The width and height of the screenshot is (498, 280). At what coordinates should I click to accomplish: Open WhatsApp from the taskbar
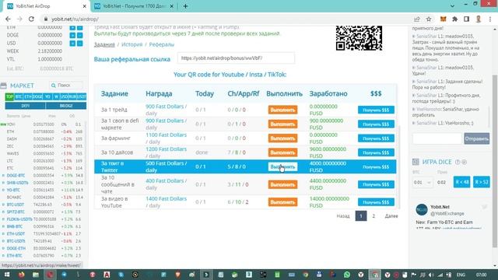pos(347,275)
